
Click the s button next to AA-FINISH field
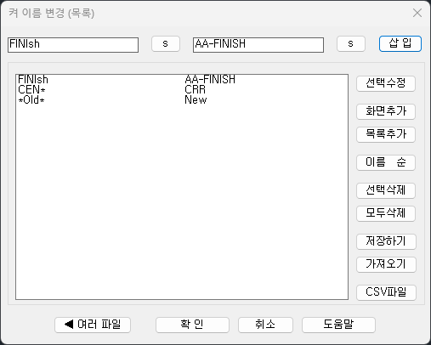click(x=351, y=43)
